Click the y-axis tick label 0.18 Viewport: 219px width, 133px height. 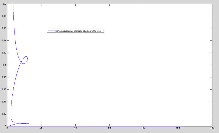(x=4, y=16)
